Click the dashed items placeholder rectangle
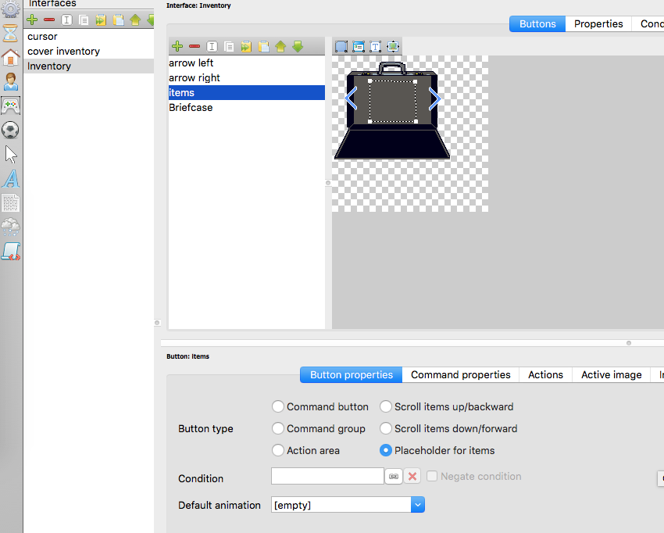Viewport: 664px width, 533px height. [393, 102]
